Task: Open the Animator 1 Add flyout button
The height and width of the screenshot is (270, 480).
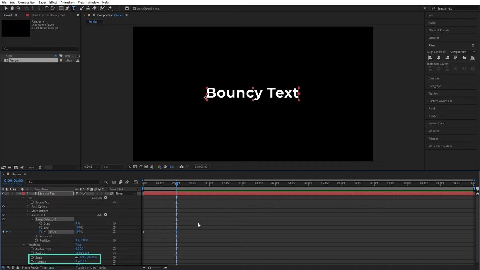Action: 106,215
